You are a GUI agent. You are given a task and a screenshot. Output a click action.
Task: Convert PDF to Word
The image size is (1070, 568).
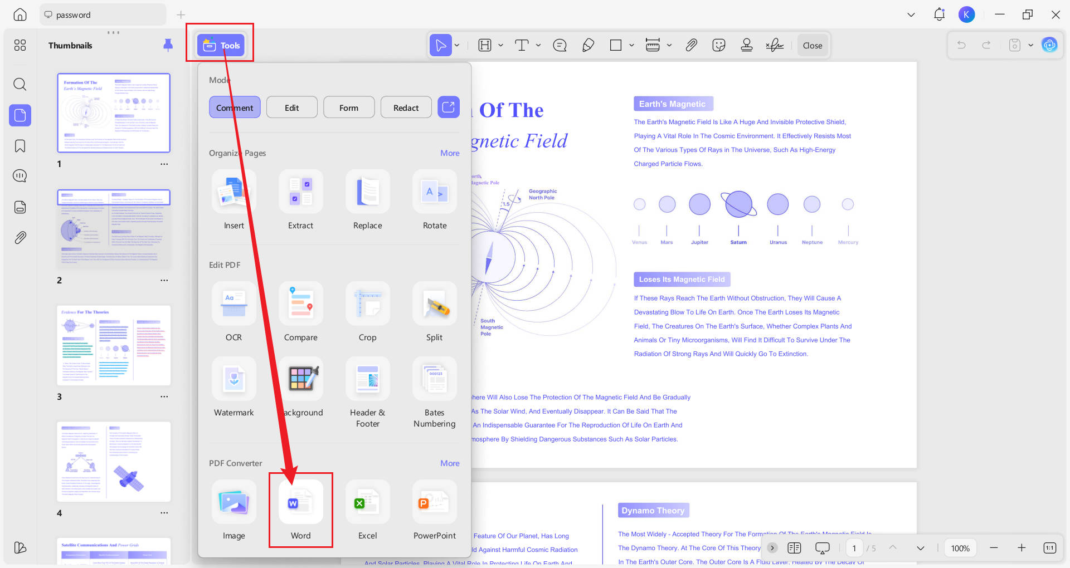coord(301,511)
